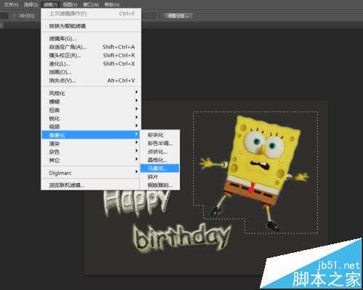This screenshot has height=290, width=363.
Task: Apply the 彩块化 facet filter
Action: tap(160, 134)
